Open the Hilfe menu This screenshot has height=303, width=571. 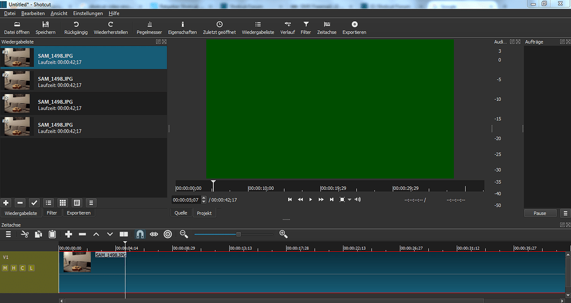[114, 13]
